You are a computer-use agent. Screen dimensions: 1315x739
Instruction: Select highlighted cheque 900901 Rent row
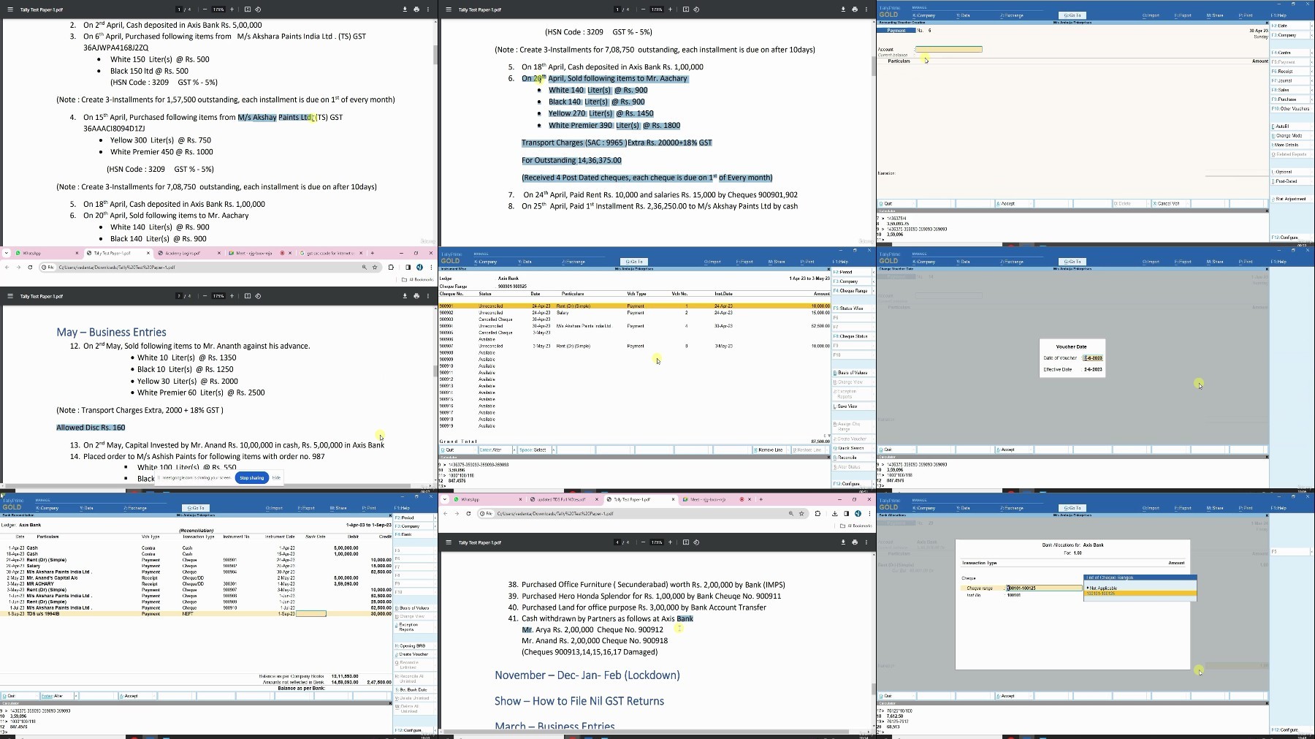(634, 306)
